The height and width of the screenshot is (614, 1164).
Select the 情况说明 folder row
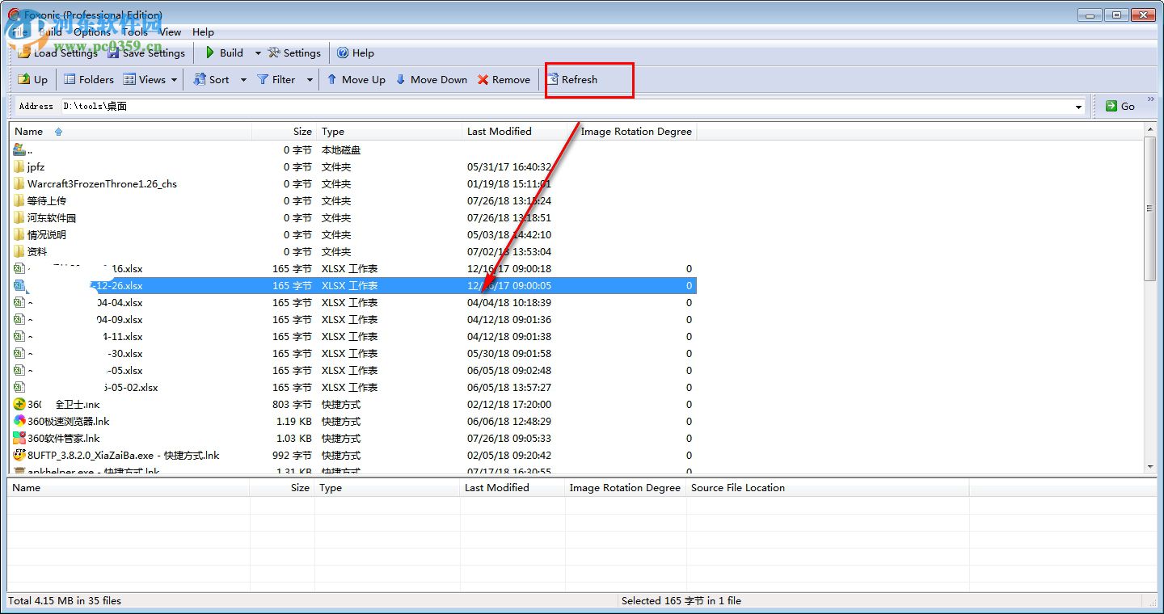[352, 235]
